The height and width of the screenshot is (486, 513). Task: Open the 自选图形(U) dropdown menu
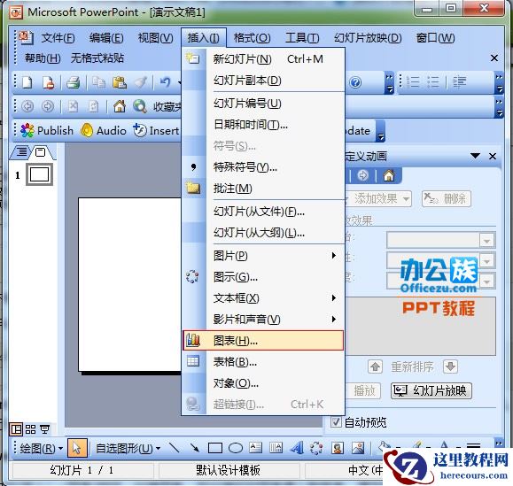[128, 449]
